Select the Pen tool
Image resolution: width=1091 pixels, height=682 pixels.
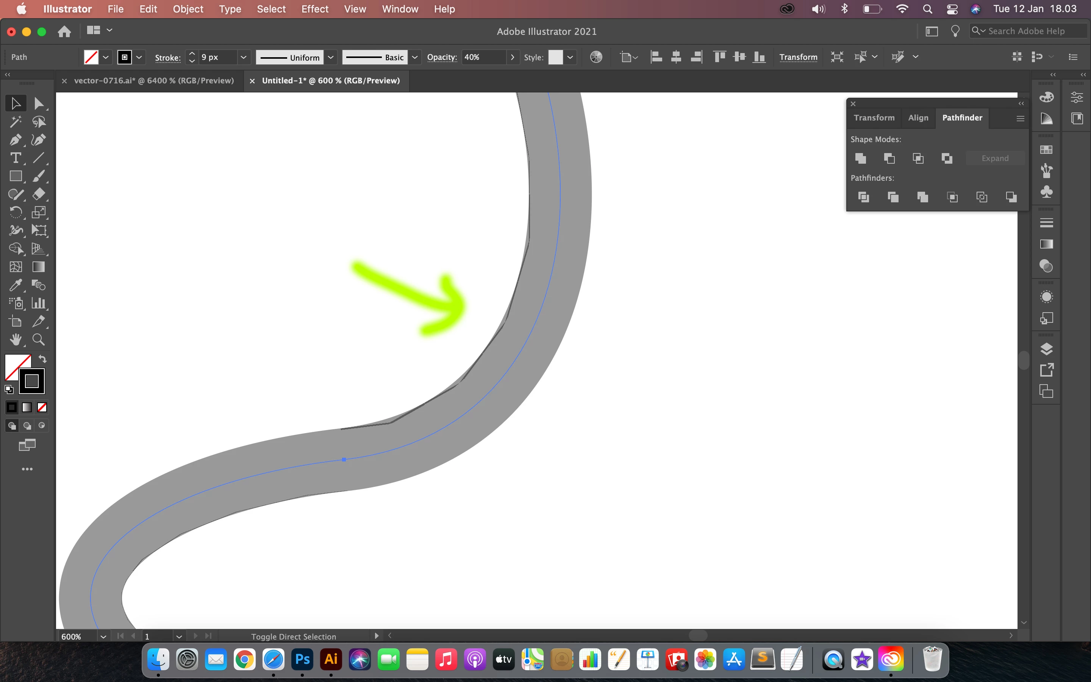(x=15, y=140)
